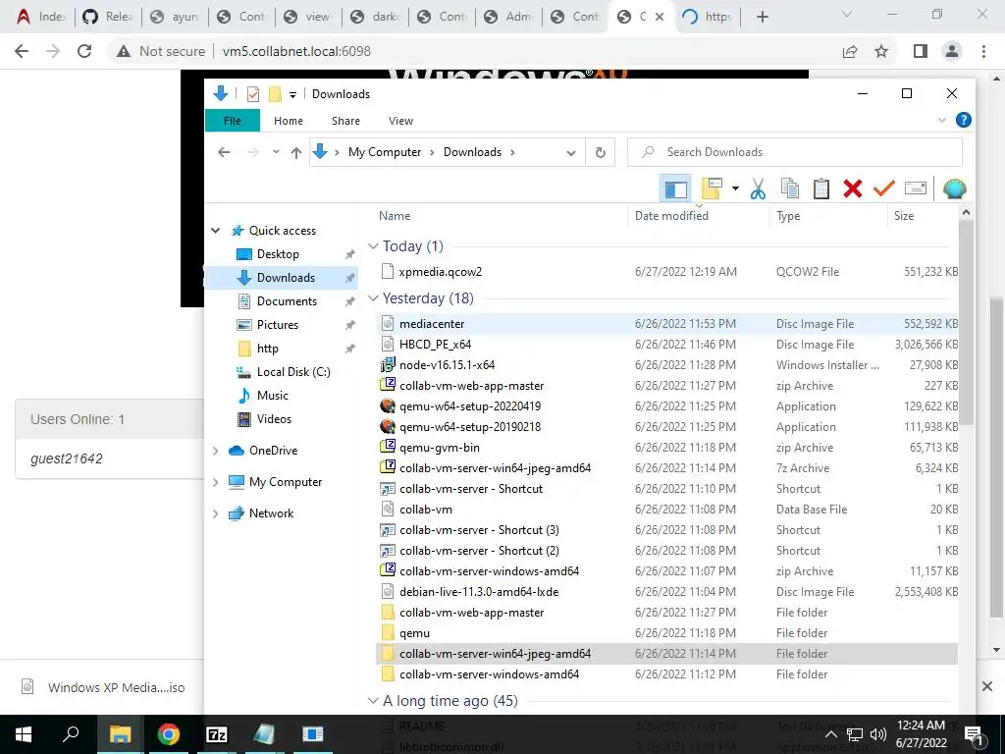
Task: Open a new Chrome tab
Action: click(762, 17)
